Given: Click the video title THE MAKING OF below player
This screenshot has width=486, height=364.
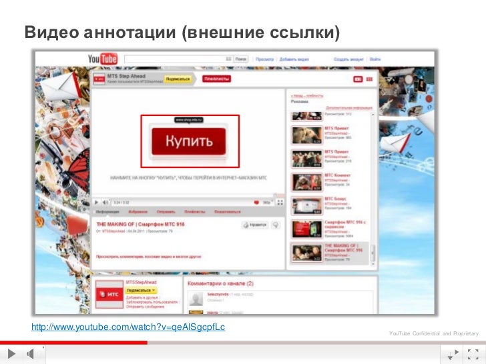Looking at the screenshot, I should (x=140, y=224).
